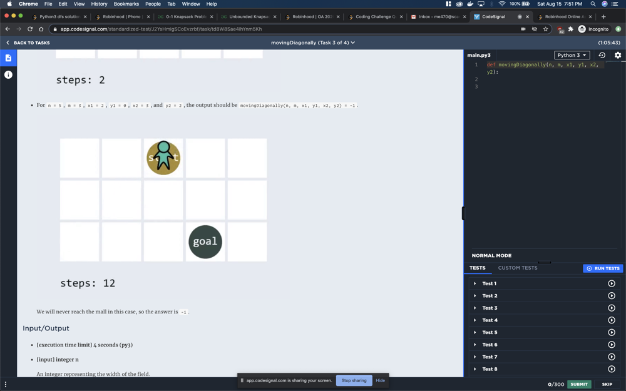
Task: Expand Test 4 details
Action: coord(475,320)
